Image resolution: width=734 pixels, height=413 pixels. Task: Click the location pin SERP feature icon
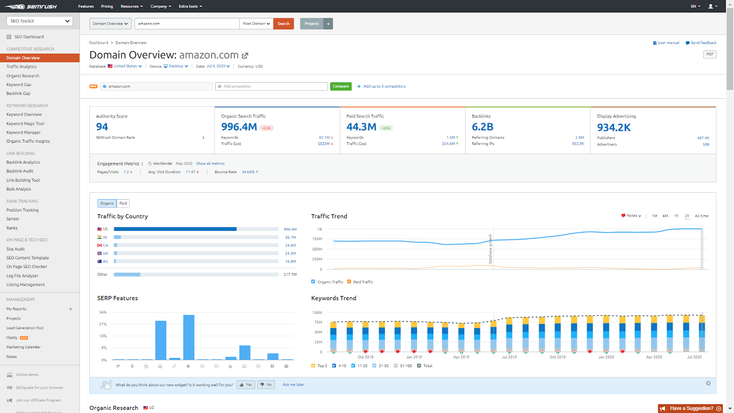point(132,366)
